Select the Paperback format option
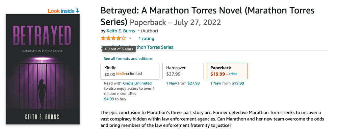The height and width of the screenshot is (132, 337). 227,71
